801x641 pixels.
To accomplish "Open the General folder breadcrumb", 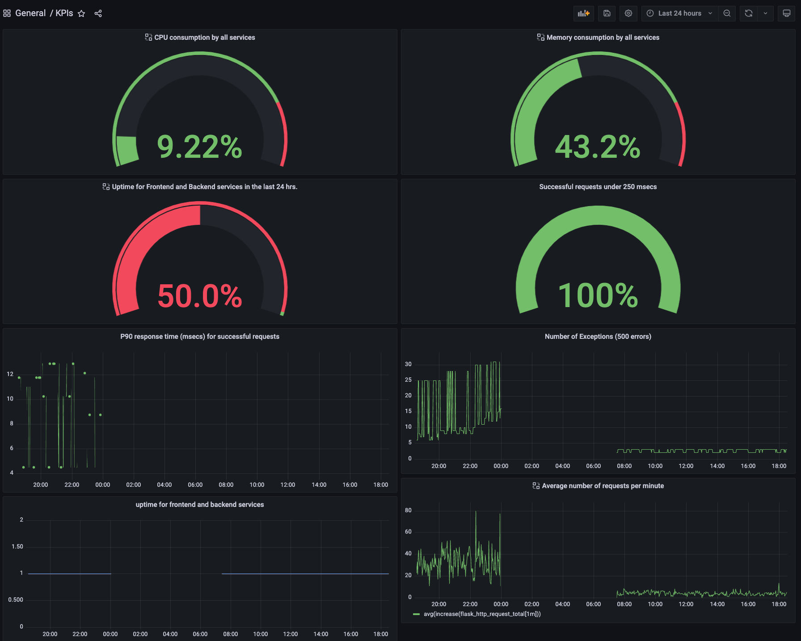I will pyautogui.click(x=30, y=13).
